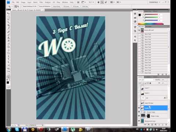
Task: Open the File menu
Action: (13, 2)
